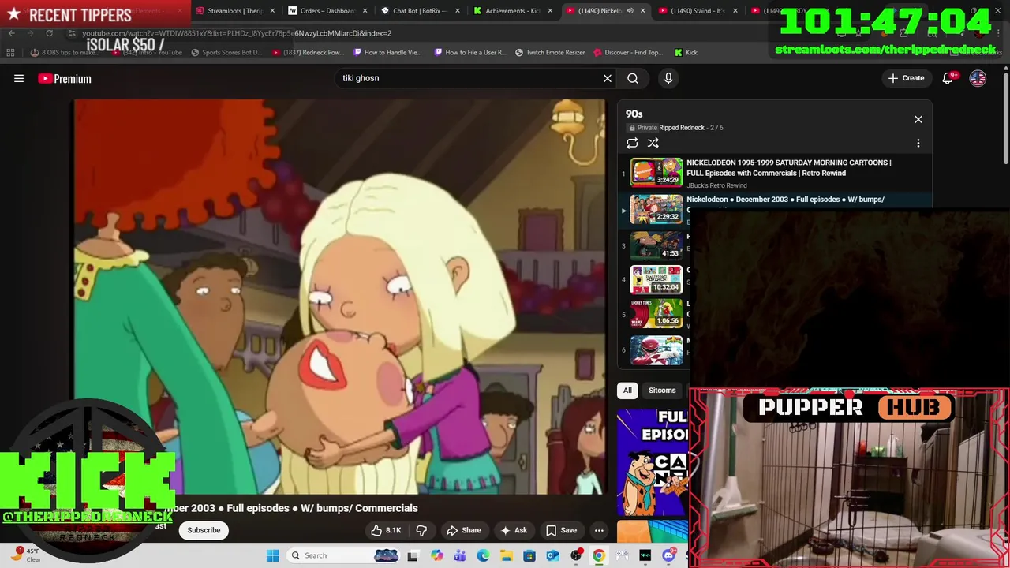Open Outlook from the taskbar
The width and height of the screenshot is (1010, 568).
[552, 555]
